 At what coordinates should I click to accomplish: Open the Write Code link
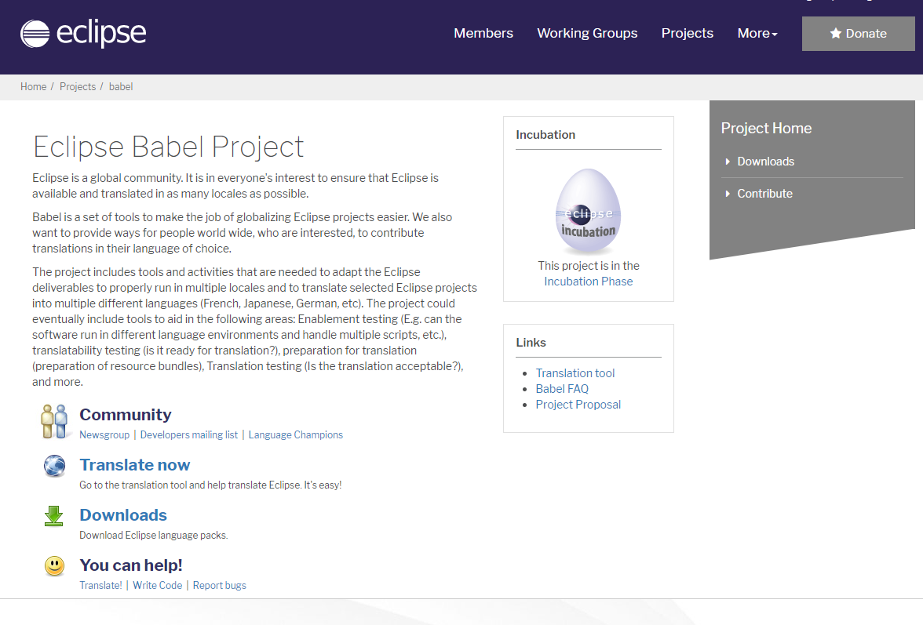click(x=157, y=586)
